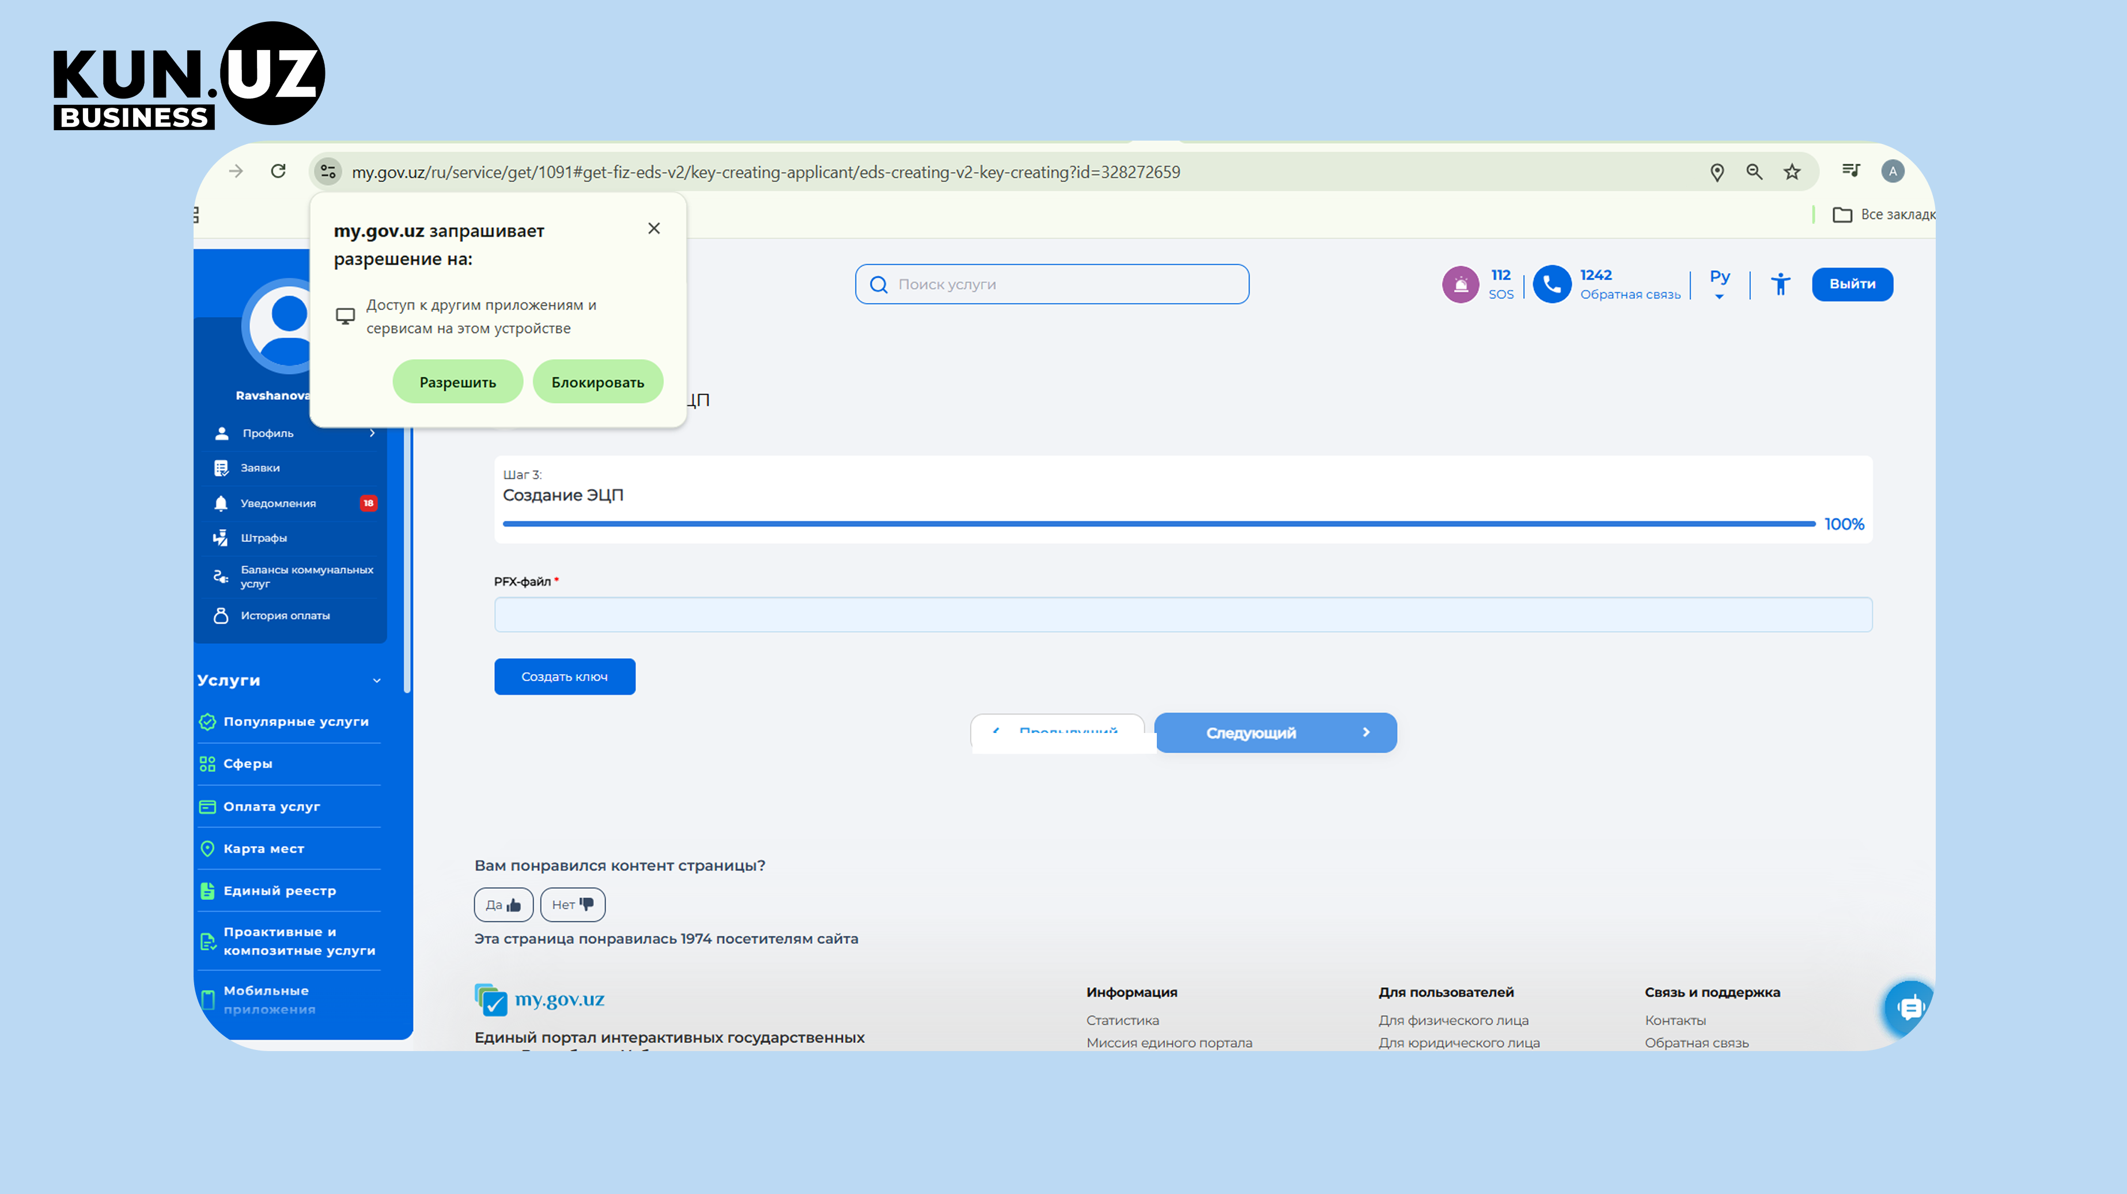Image resolution: width=2127 pixels, height=1194 pixels.
Task: Click the PFX-файл input field
Action: pyautogui.click(x=1182, y=615)
